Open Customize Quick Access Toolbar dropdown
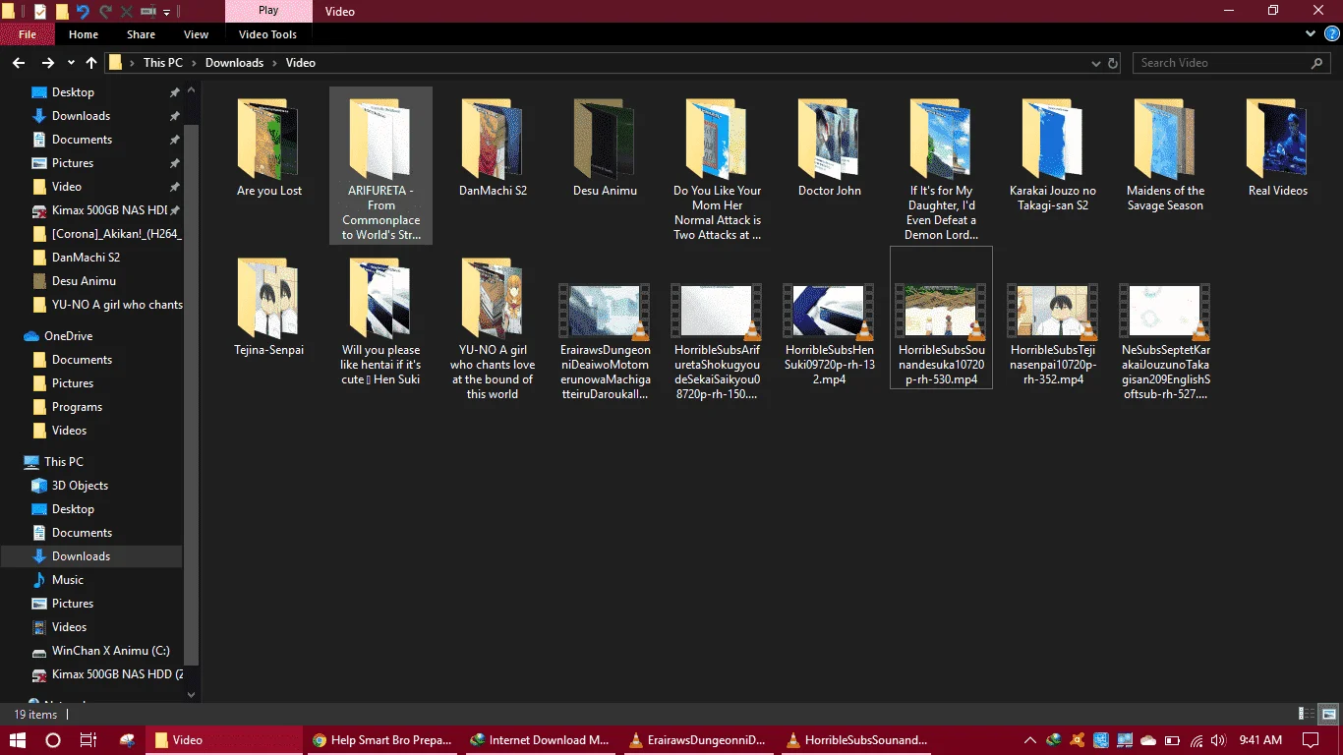1343x755 pixels. pos(167,12)
